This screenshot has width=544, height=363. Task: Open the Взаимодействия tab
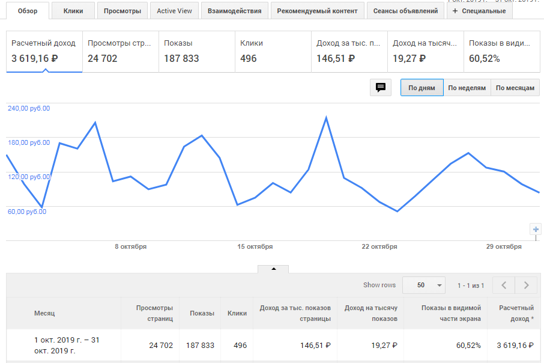pyautogui.click(x=235, y=11)
